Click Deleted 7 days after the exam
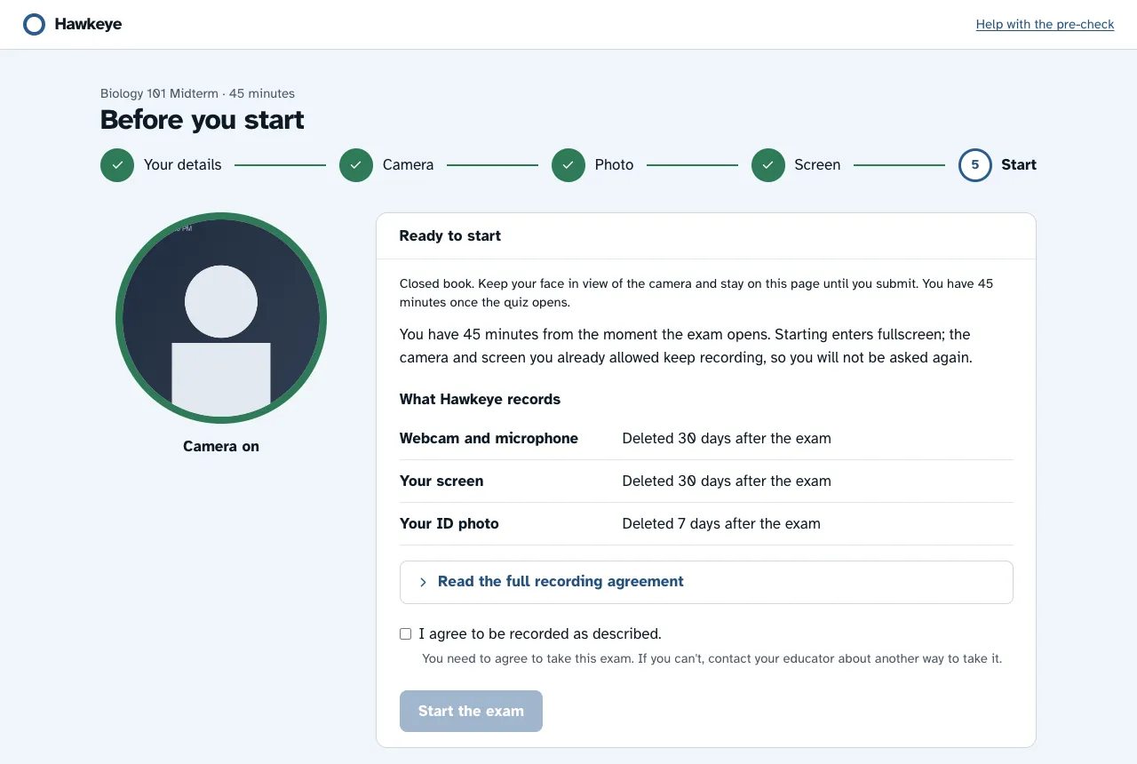 (x=721, y=524)
